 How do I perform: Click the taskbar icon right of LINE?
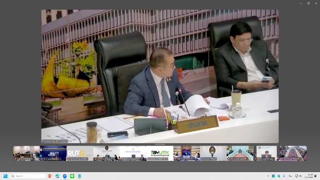coord(80,176)
